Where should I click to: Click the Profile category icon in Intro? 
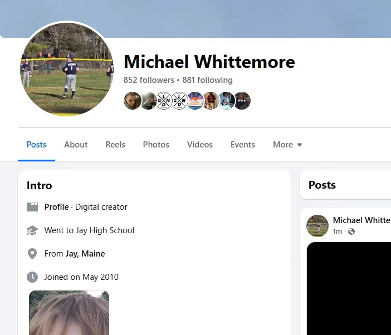[32, 207]
